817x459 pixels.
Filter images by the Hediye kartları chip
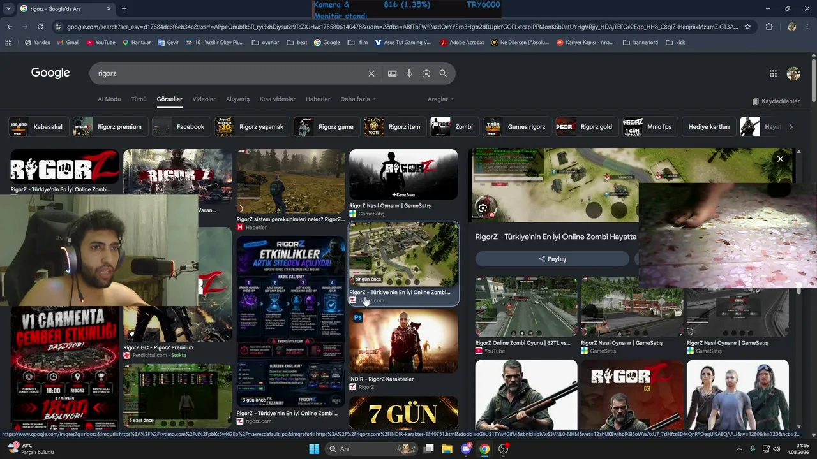[x=709, y=127]
